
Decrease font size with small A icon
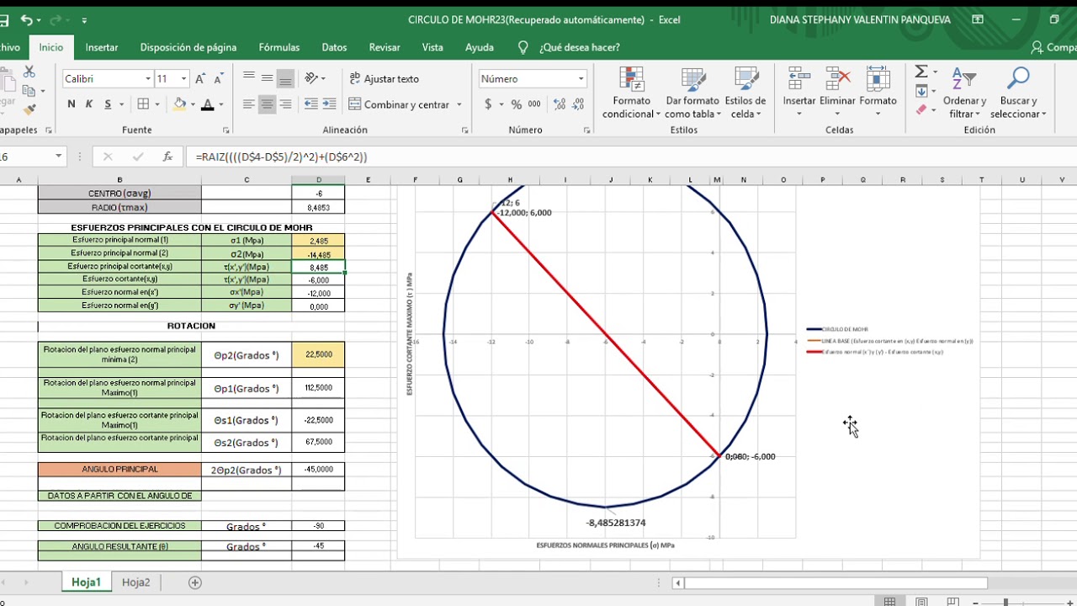coord(220,79)
